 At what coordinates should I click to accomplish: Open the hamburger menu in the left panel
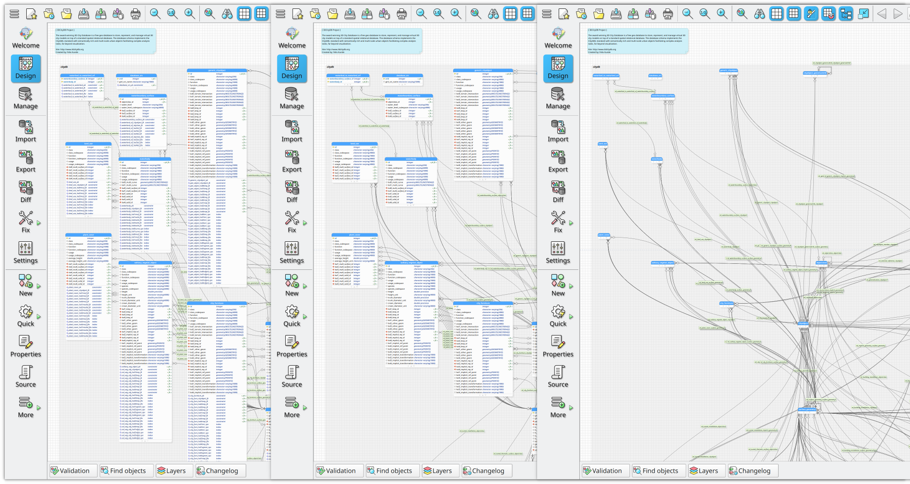pos(15,14)
